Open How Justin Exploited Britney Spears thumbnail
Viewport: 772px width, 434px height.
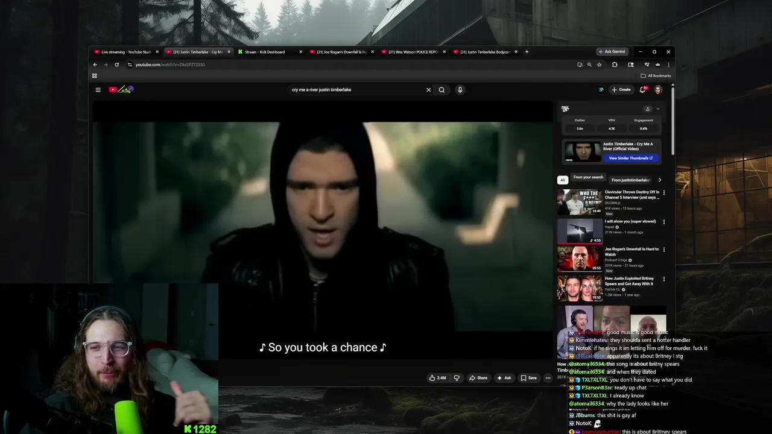click(580, 288)
